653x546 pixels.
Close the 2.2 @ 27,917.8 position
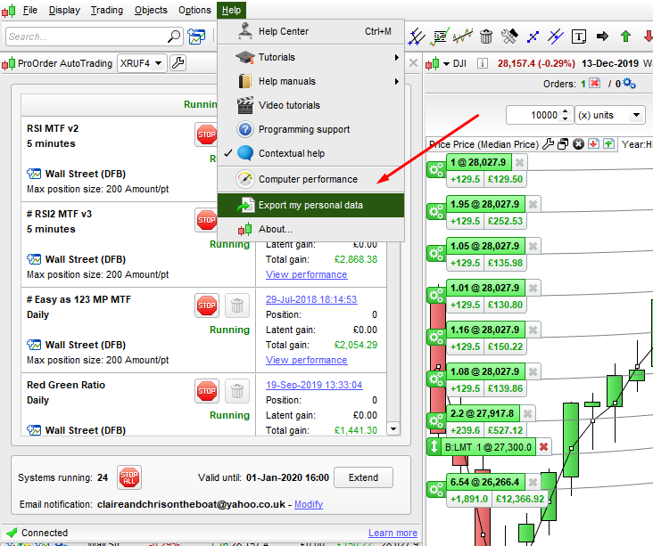527,414
